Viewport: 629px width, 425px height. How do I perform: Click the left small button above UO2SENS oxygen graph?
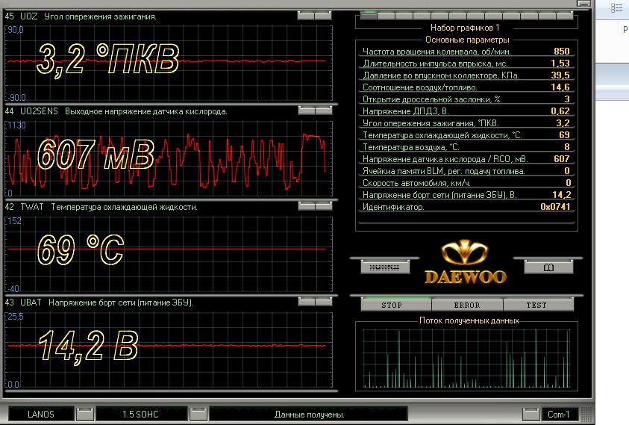[306, 111]
